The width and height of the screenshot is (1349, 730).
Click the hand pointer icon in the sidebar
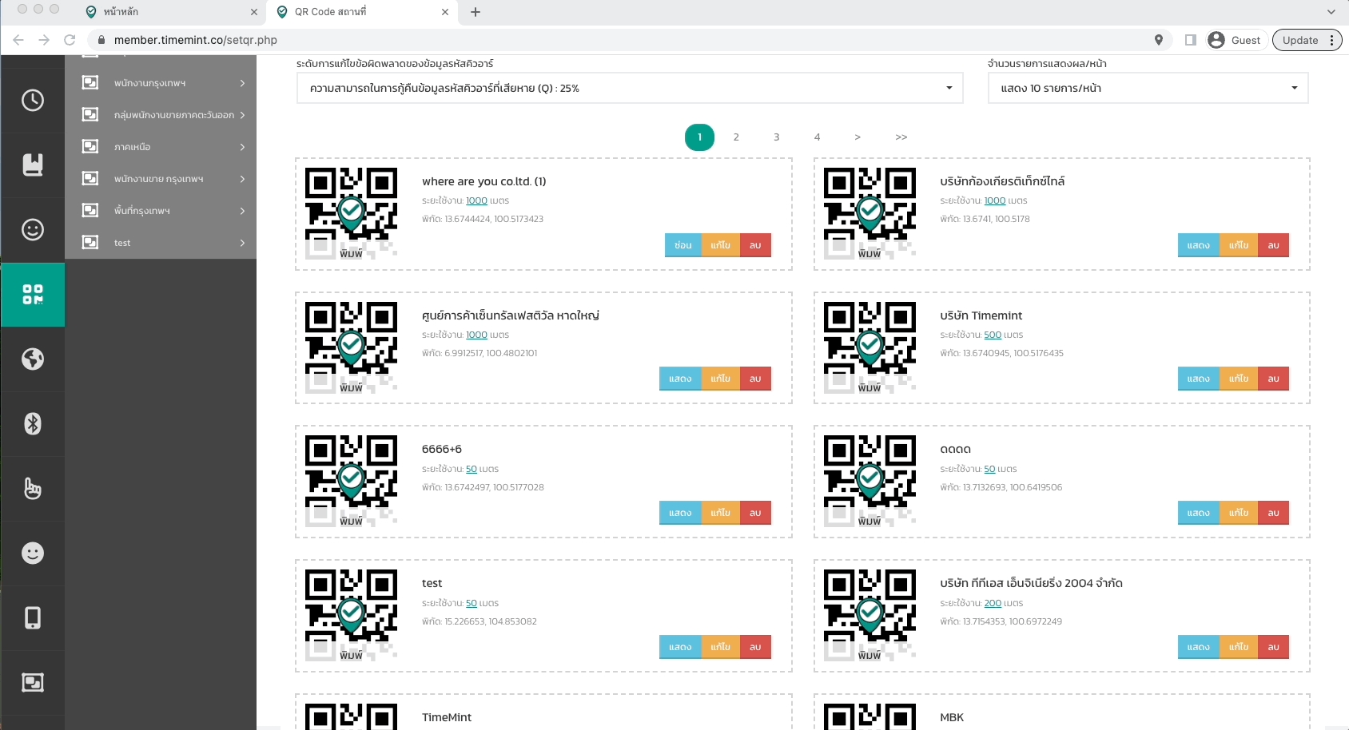pos(33,488)
